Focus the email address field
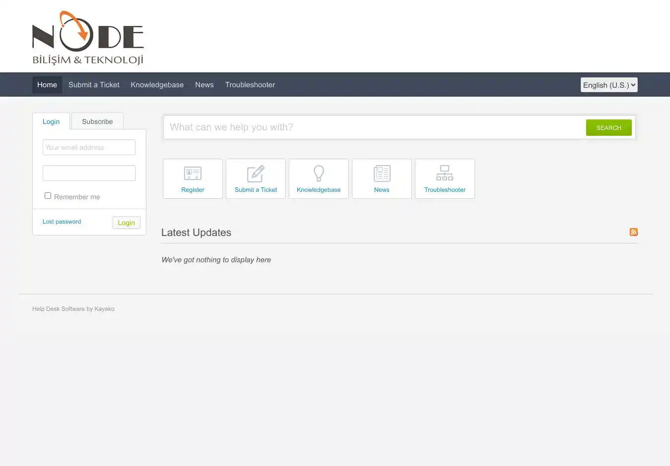The width and height of the screenshot is (670, 466). 89,147
